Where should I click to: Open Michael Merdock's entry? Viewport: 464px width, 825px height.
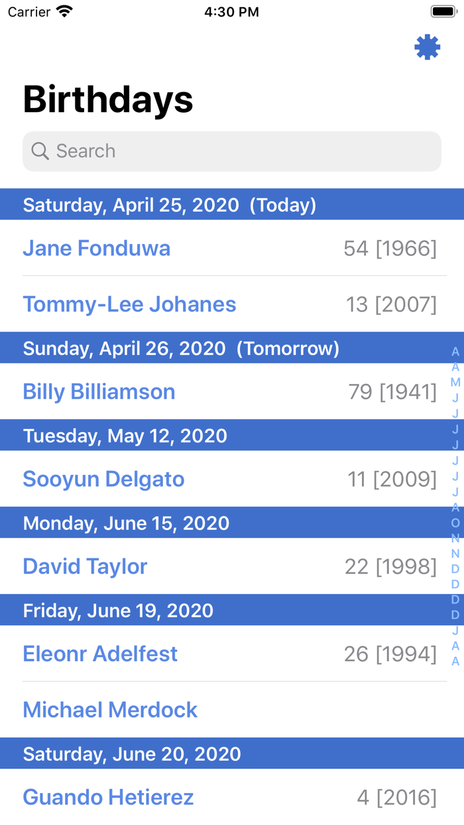coord(110,710)
